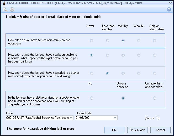Select Monthly for failed expectations question
Viewport: 174px width, 136px height.
(x=123, y=73)
